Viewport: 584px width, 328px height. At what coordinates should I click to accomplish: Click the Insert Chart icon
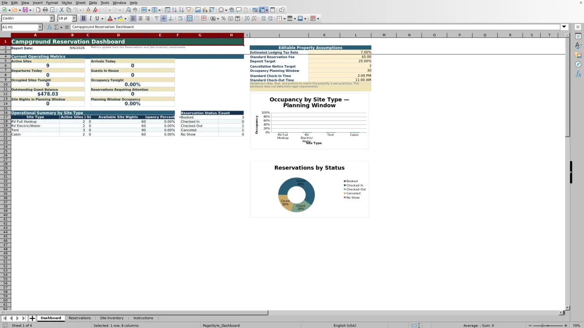point(204,10)
